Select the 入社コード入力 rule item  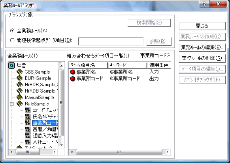pyautogui.click(x=45, y=142)
